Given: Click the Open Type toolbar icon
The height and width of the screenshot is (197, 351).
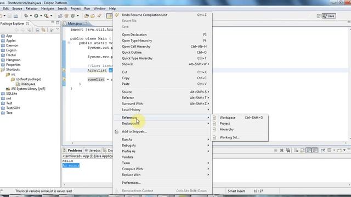Looking at the screenshot, I should pyautogui.click(x=87, y=16).
